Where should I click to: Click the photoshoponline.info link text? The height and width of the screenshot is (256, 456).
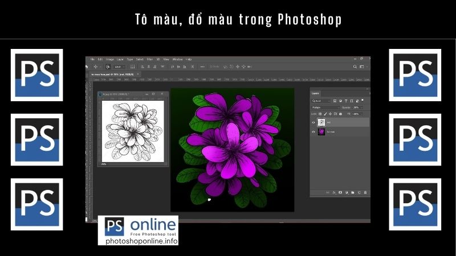[x=141, y=241]
